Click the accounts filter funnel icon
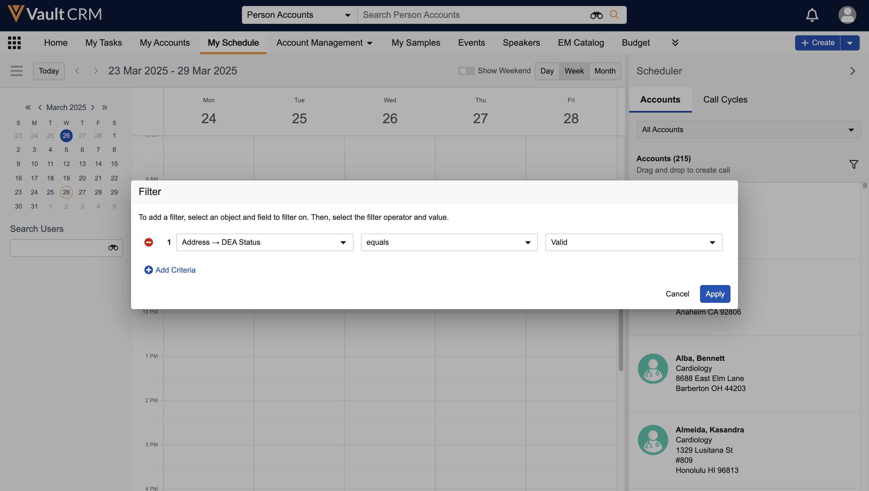 853,164
